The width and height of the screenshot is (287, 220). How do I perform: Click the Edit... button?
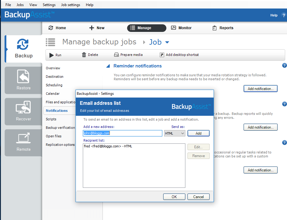tap(198, 147)
